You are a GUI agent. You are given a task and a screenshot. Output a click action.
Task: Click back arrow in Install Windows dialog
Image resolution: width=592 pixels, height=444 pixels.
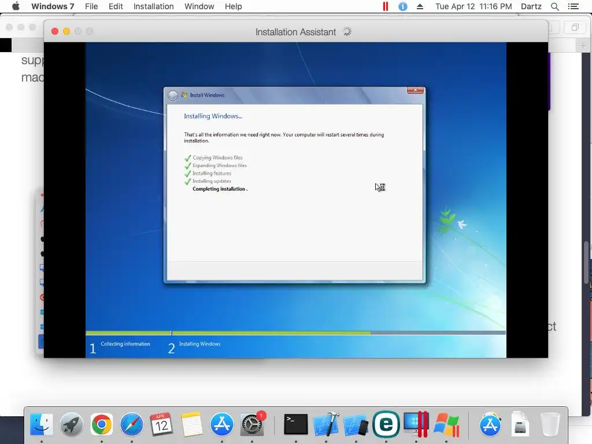point(173,95)
